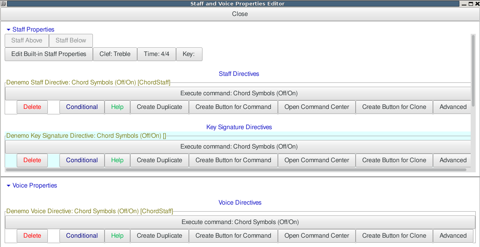Open Command Center from the Key Signature Directive
The image size is (480, 247).
316,160
